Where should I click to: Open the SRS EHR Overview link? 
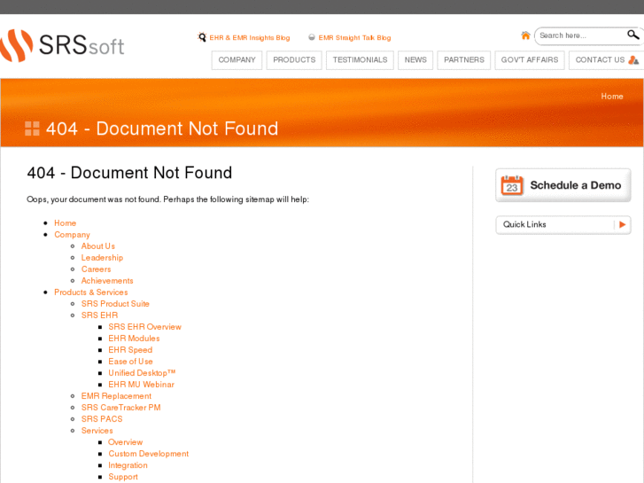[x=144, y=326]
